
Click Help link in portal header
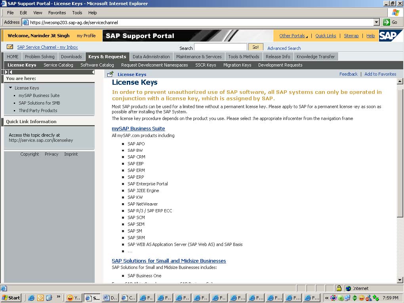(x=370, y=36)
